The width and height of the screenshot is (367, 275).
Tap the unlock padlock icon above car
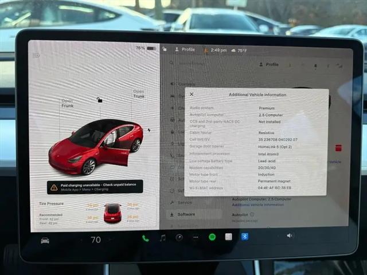click(99, 100)
